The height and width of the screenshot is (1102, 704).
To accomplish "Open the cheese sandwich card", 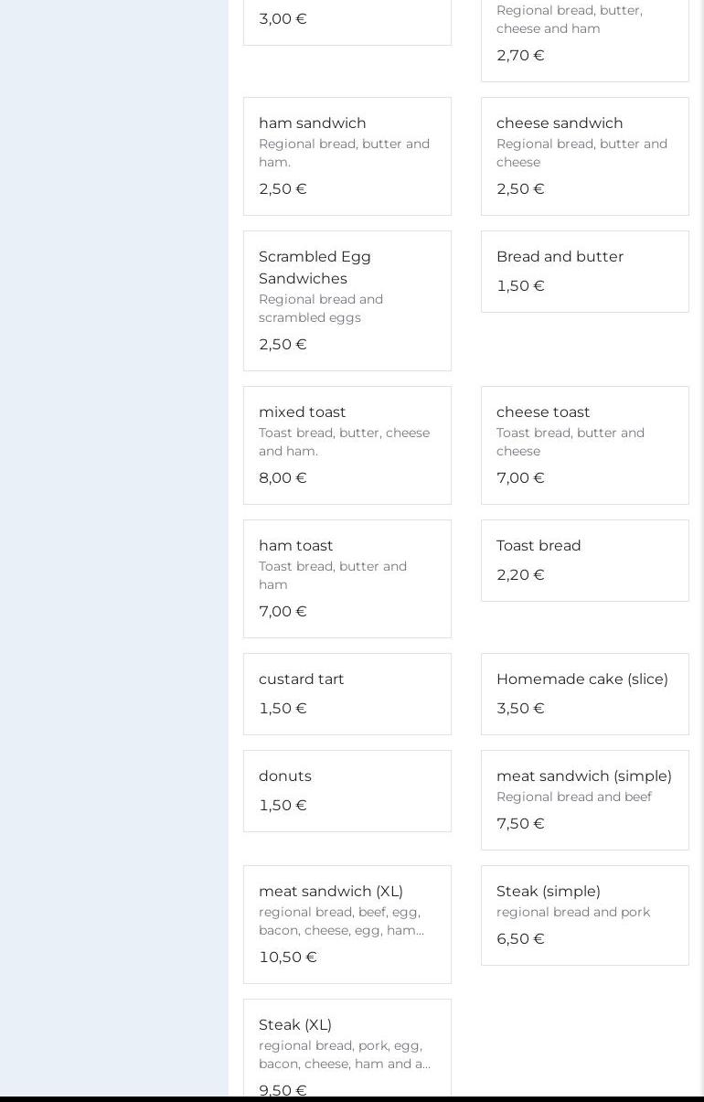I will (584, 155).
